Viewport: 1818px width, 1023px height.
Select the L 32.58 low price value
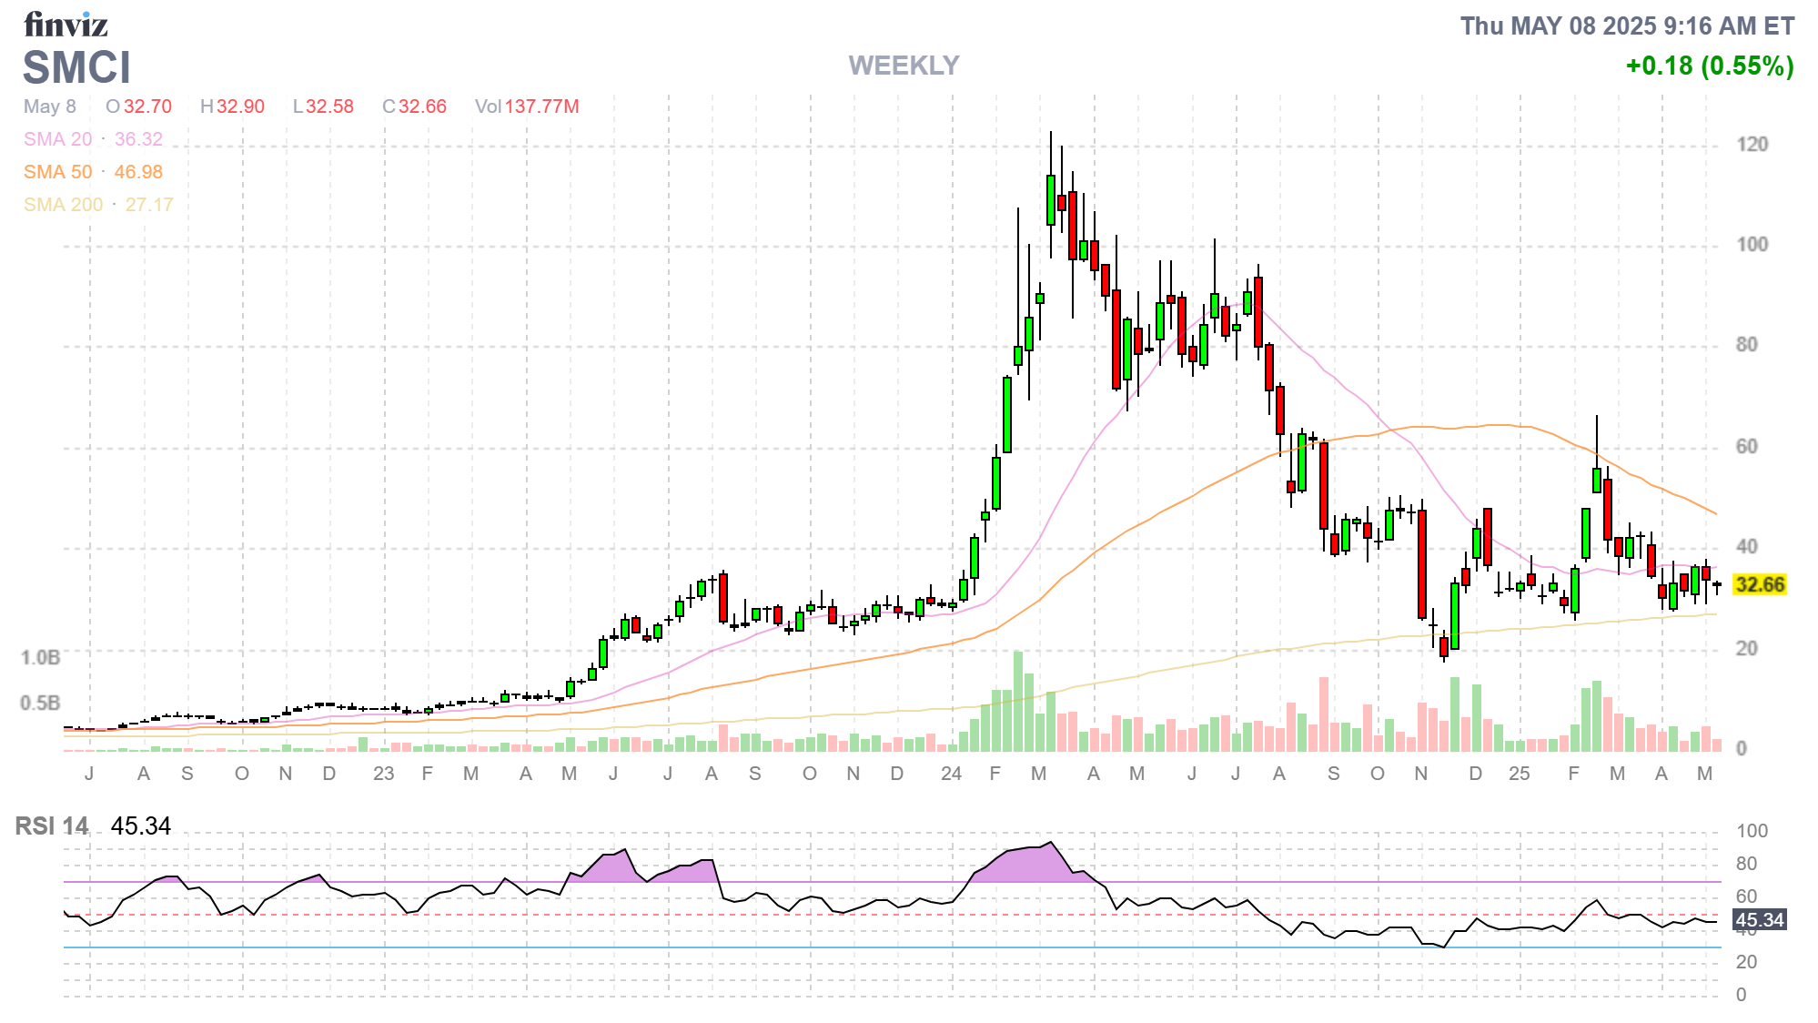[323, 106]
